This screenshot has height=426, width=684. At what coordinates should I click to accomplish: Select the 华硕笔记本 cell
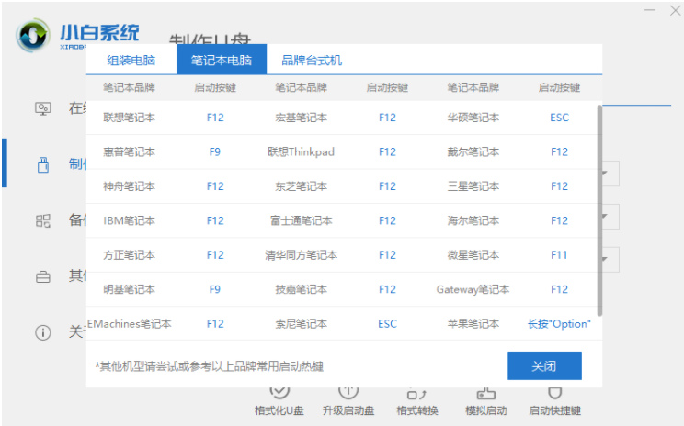click(x=473, y=118)
